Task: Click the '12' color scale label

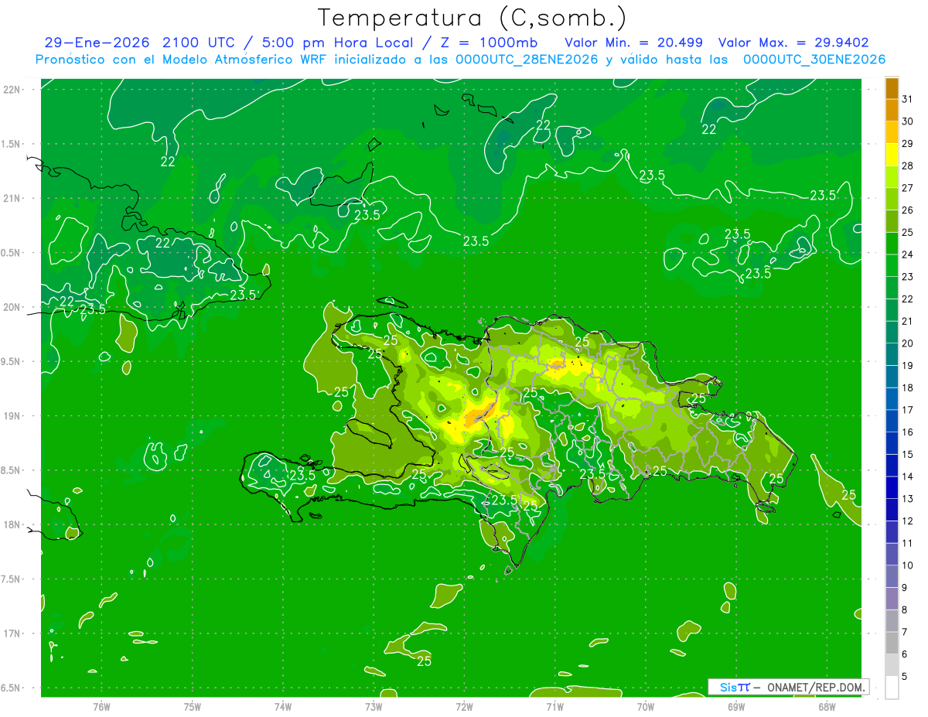Action: [908, 521]
